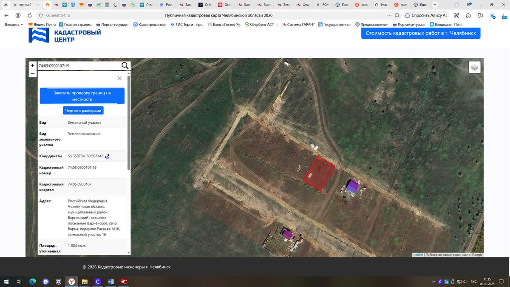Open the map layers switcher
Viewport: 510px width, 287px height.
pos(475,67)
